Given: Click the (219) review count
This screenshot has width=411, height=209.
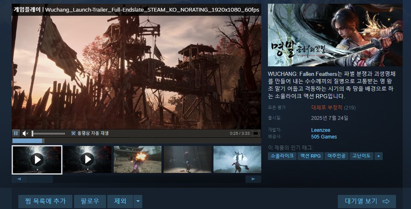Looking at the screenshot, I should (350, 107).
